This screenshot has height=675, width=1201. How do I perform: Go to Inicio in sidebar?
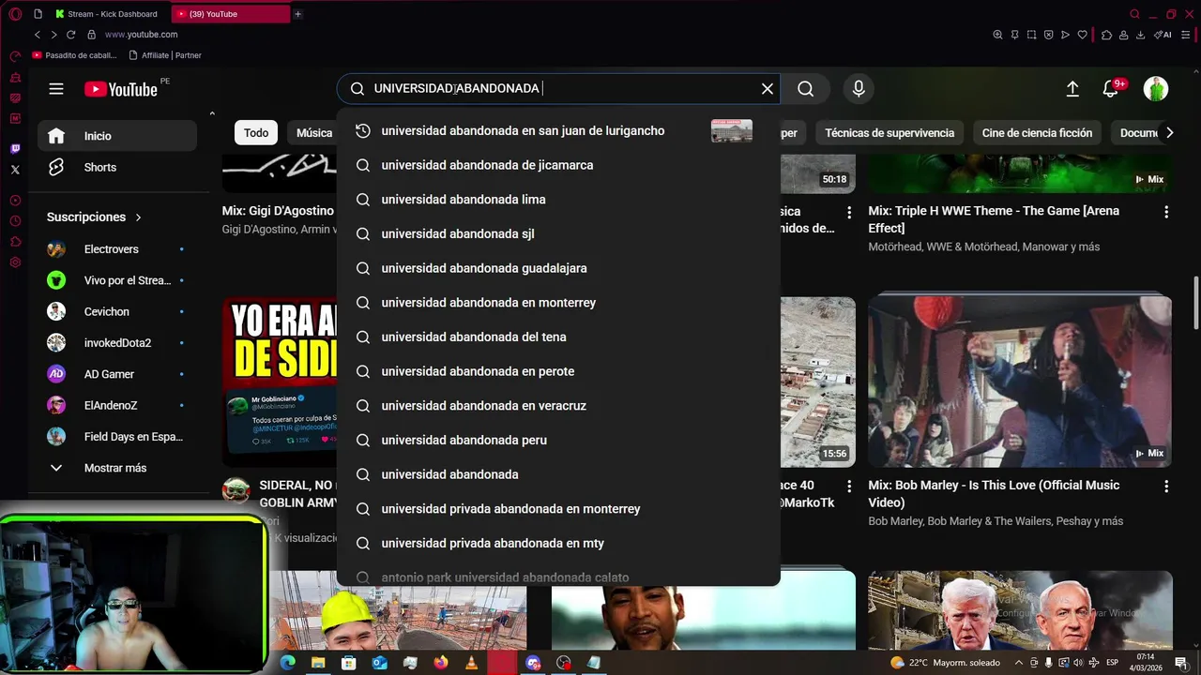click(117, 136)
